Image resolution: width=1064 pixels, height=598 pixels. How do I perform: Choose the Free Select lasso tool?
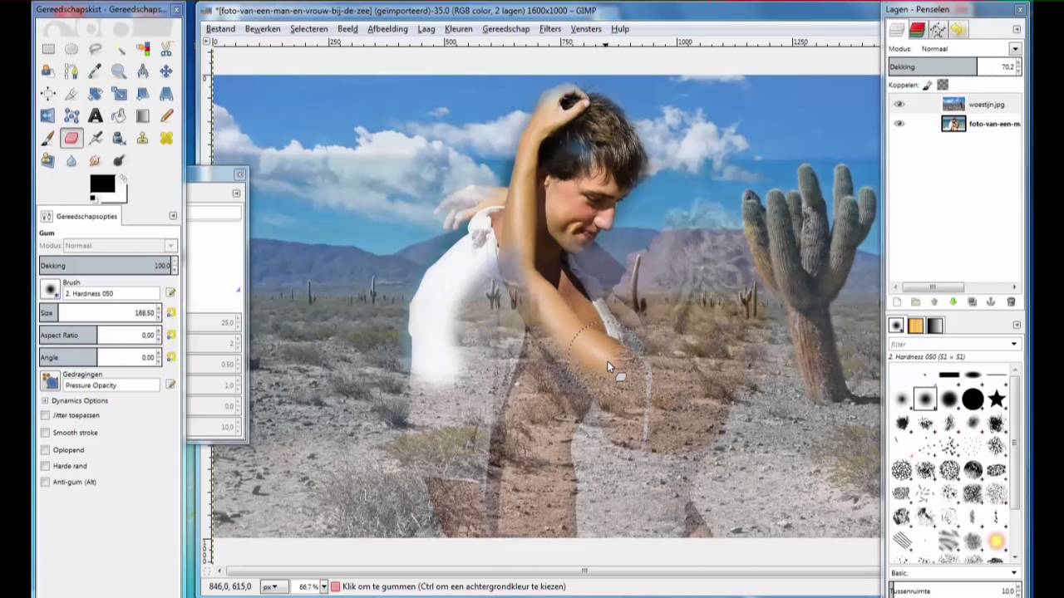[96, 49]
